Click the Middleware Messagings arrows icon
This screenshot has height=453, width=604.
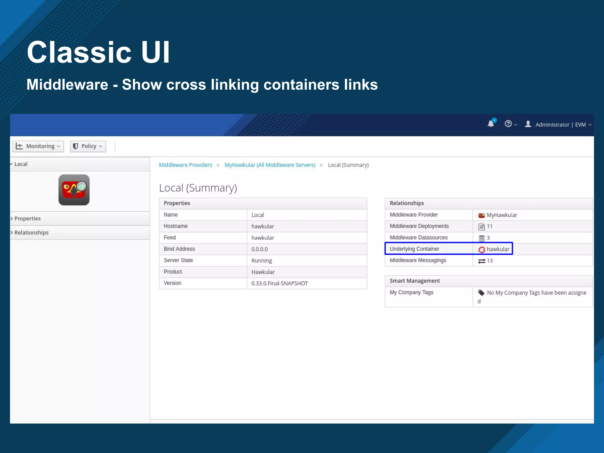(x=482, y=261)
